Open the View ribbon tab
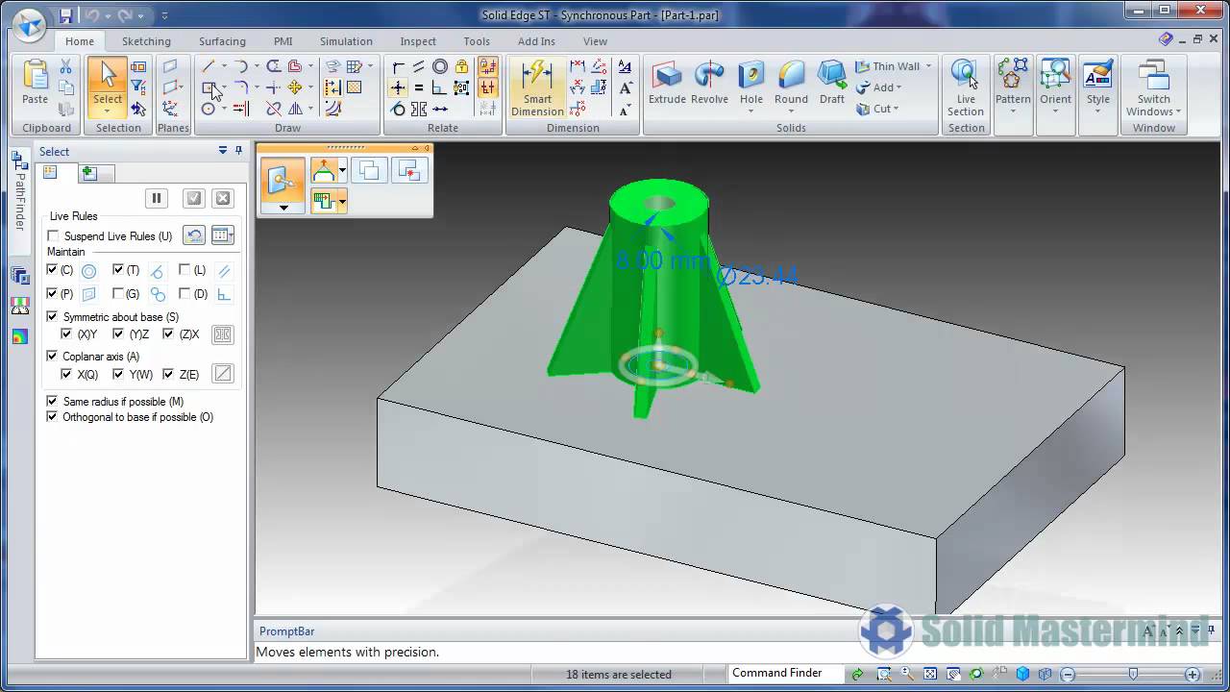The image size is (1230, 692). click(x=595, y=41)
